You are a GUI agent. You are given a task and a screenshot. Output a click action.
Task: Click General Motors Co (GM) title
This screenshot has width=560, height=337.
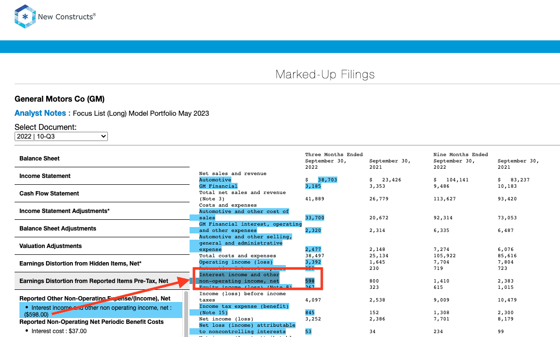pos(60,99)
